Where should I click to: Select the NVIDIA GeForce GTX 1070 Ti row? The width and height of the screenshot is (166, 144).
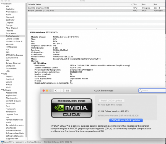[96, 11]
